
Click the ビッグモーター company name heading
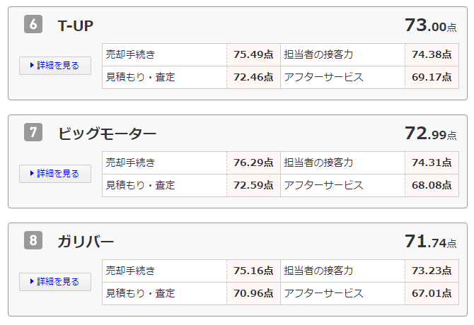click(108, 134)
